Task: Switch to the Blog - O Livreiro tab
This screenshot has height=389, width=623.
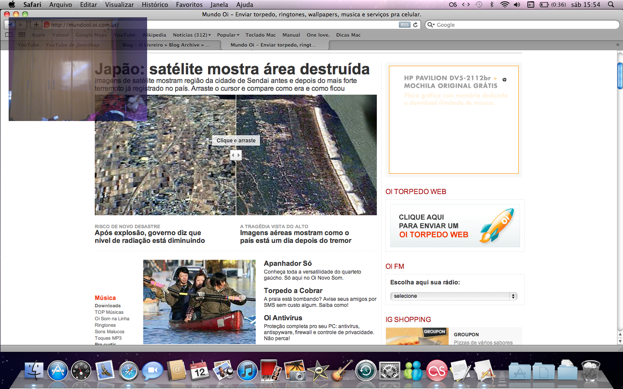Action: click(166, 45)
